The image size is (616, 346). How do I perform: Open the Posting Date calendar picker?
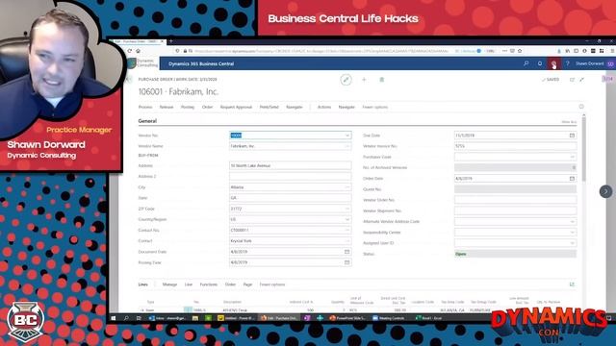(x=346, y=262)
